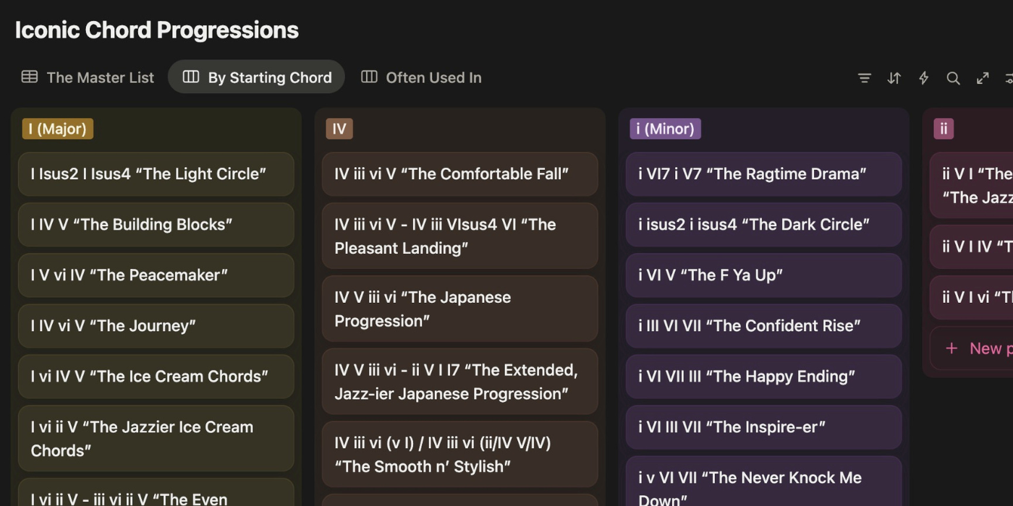The height and width of the screenshot is (506, 1013).
Task: Click the Iconic Chord Progressions title
Action: pyautogui.click(x=157, y=30)
